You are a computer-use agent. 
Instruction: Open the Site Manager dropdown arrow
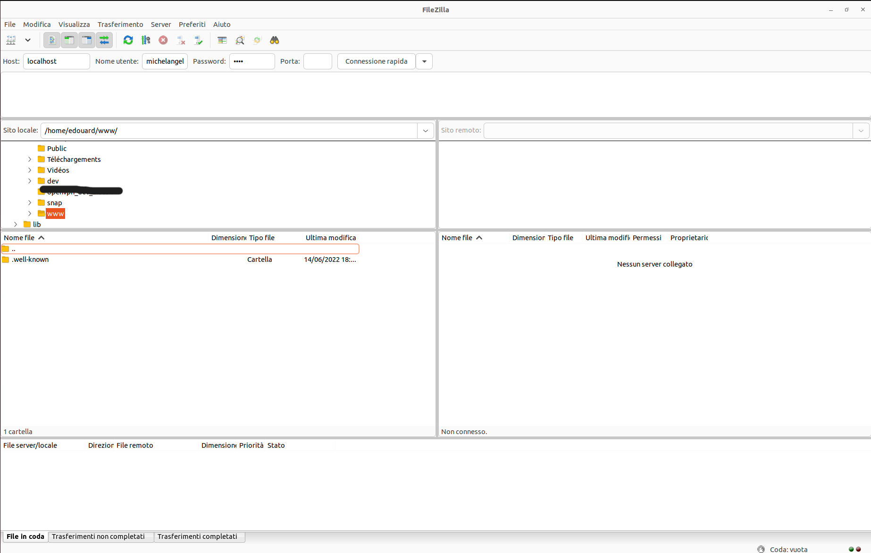(28, 40)
